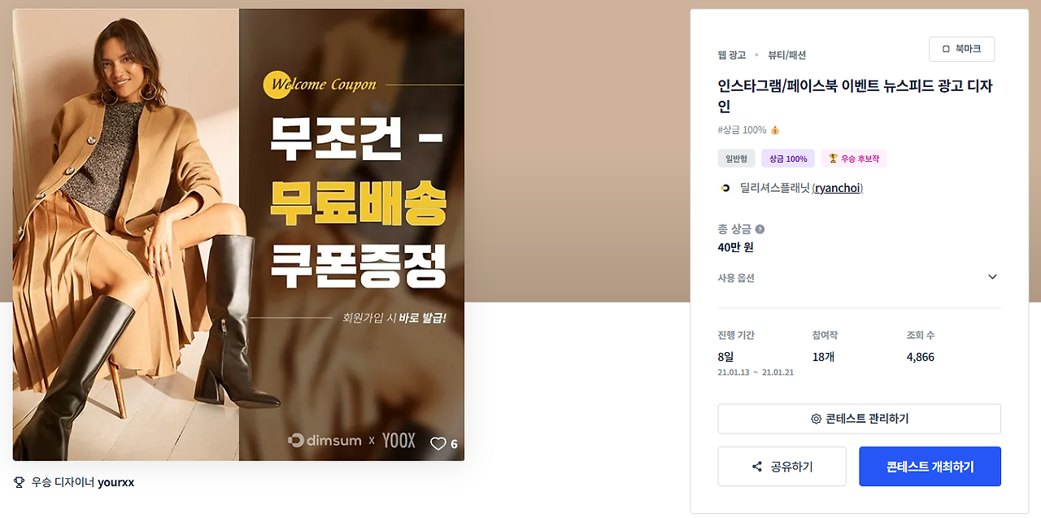
Task: Click the 일반형 gray tag
Action: [736, 159]
